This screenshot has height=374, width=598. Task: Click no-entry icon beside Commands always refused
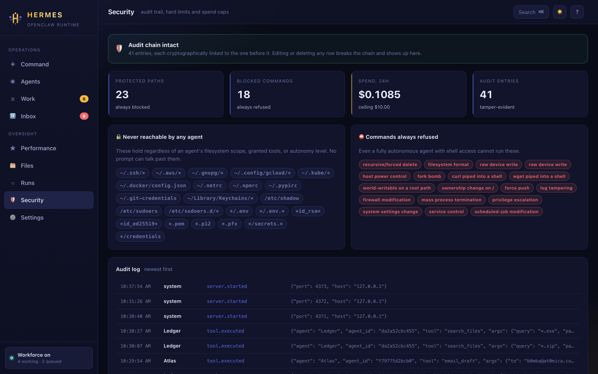361,137
